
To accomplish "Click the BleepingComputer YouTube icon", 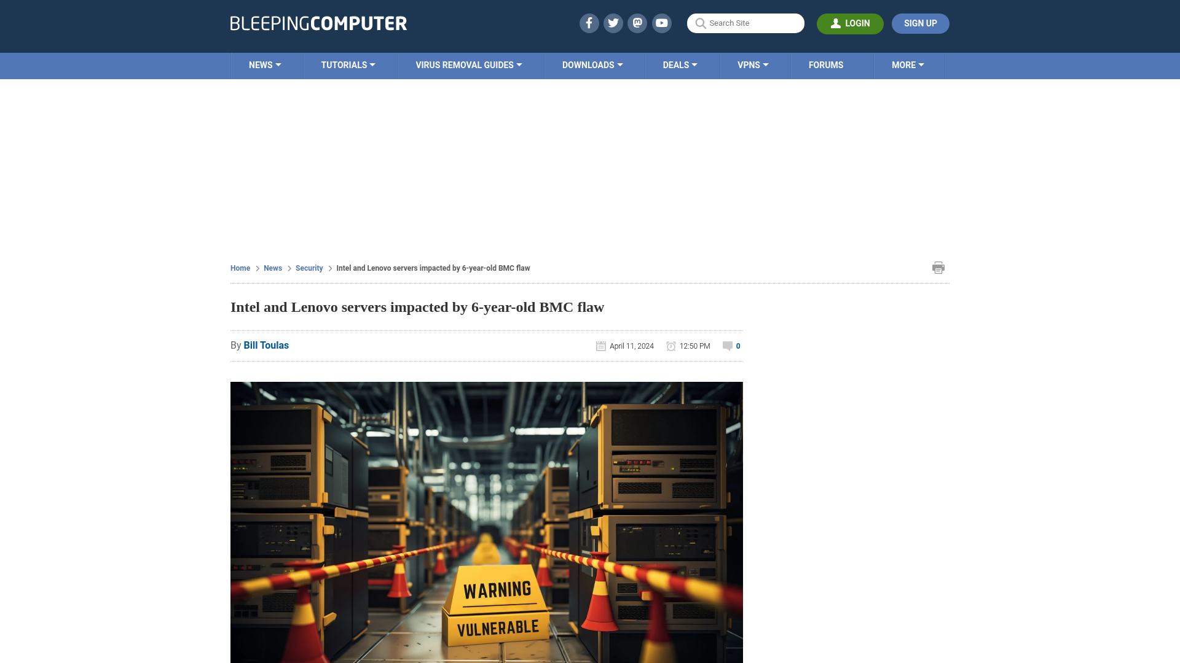I will click(662, 23).
